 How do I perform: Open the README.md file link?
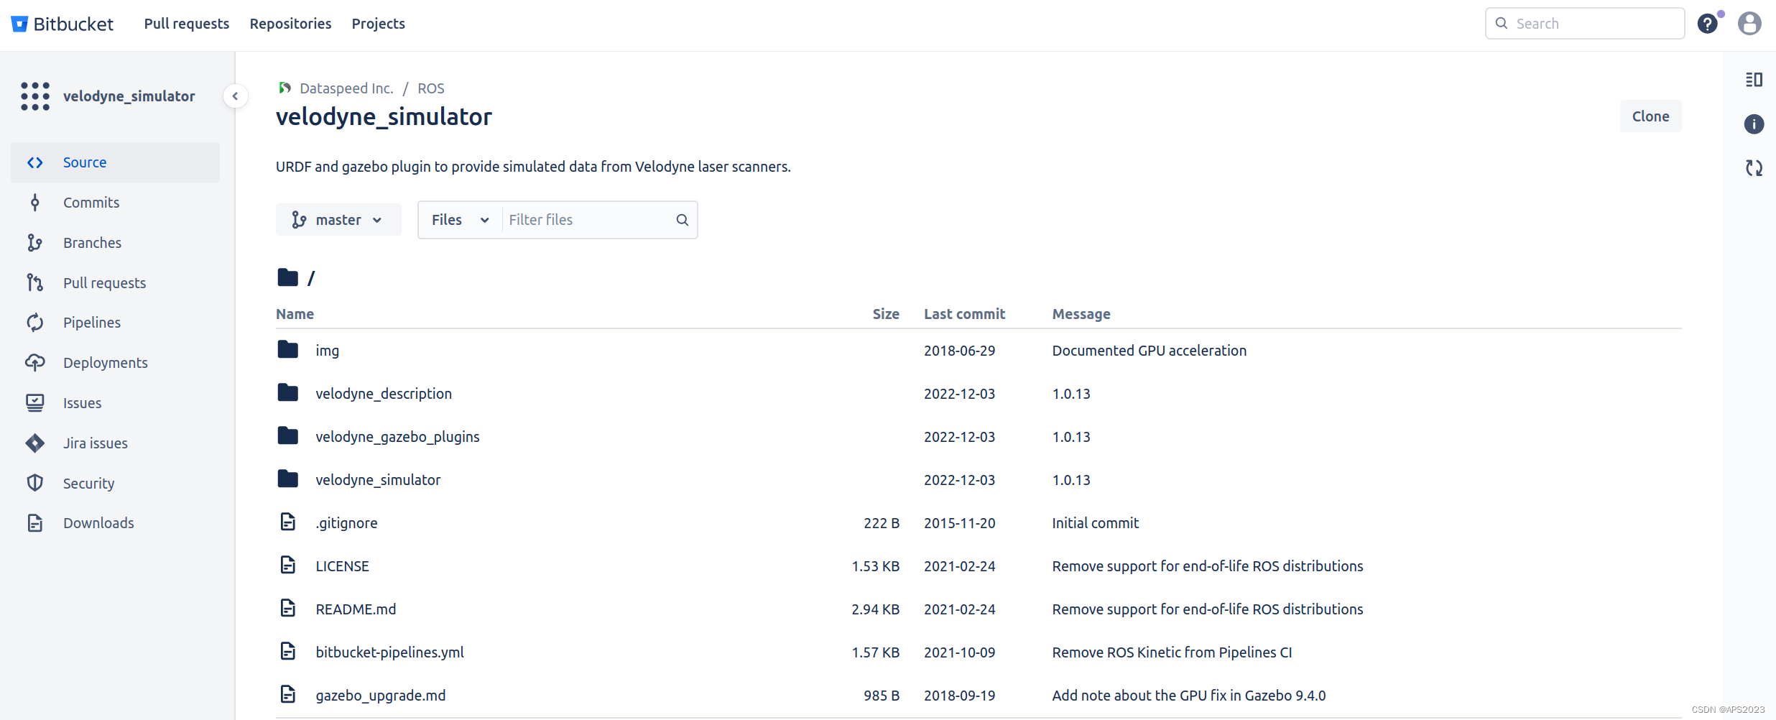coord(356,609)
